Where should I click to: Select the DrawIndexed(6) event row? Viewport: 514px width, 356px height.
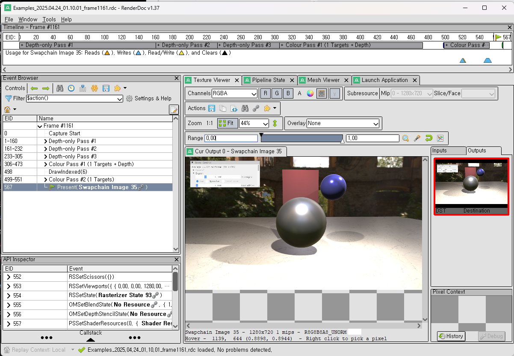pyautogui.click(x=87, y=172)
